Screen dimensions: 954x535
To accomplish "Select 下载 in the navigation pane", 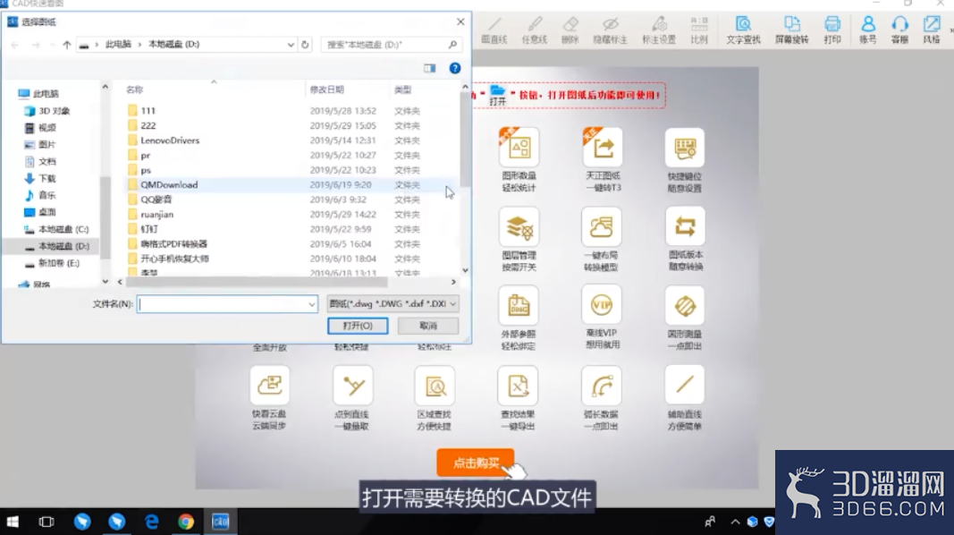I will pyautogui.click(x=40, y=178).
